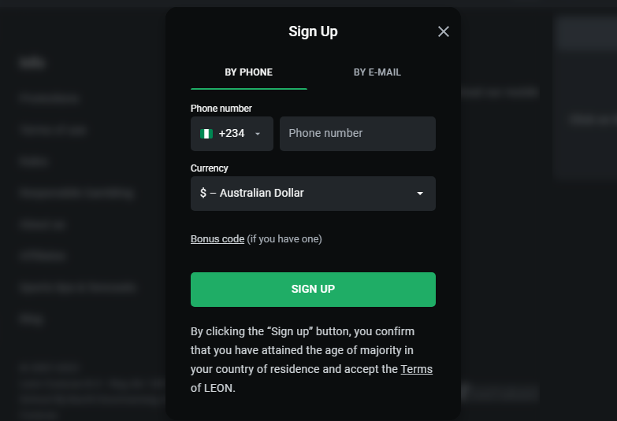Screen dimensions: 617x421
Task: Switch to the BY E-MAIL tab
Action: tap(377, 72)
